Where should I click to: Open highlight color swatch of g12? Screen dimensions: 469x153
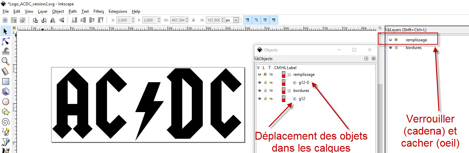tap(283, 99)
